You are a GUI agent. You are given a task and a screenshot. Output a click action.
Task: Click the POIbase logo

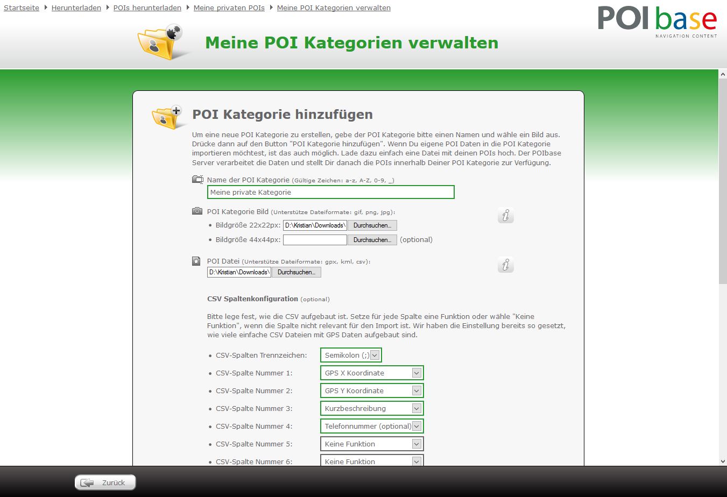point(657,21)
